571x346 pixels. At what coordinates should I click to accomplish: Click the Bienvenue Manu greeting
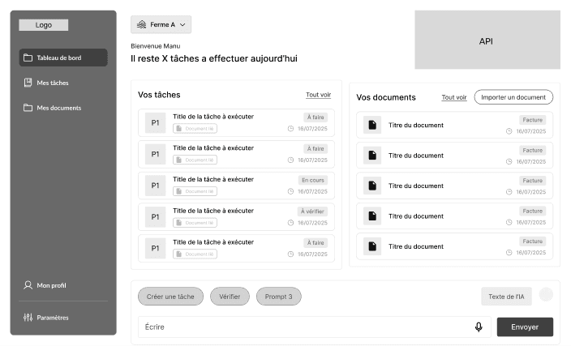pos(156,46)
